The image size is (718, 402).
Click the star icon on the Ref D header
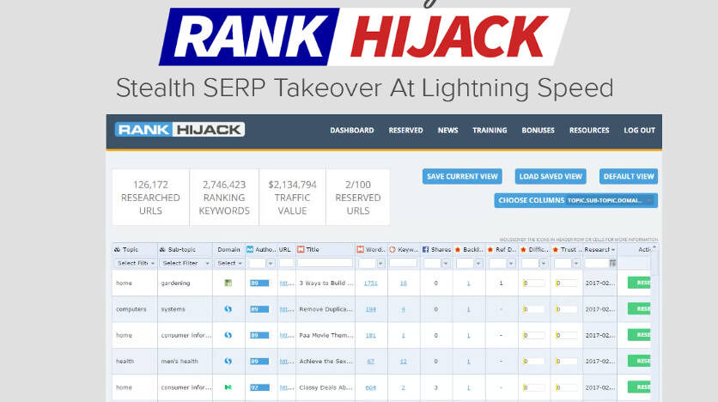pos(490,250)
